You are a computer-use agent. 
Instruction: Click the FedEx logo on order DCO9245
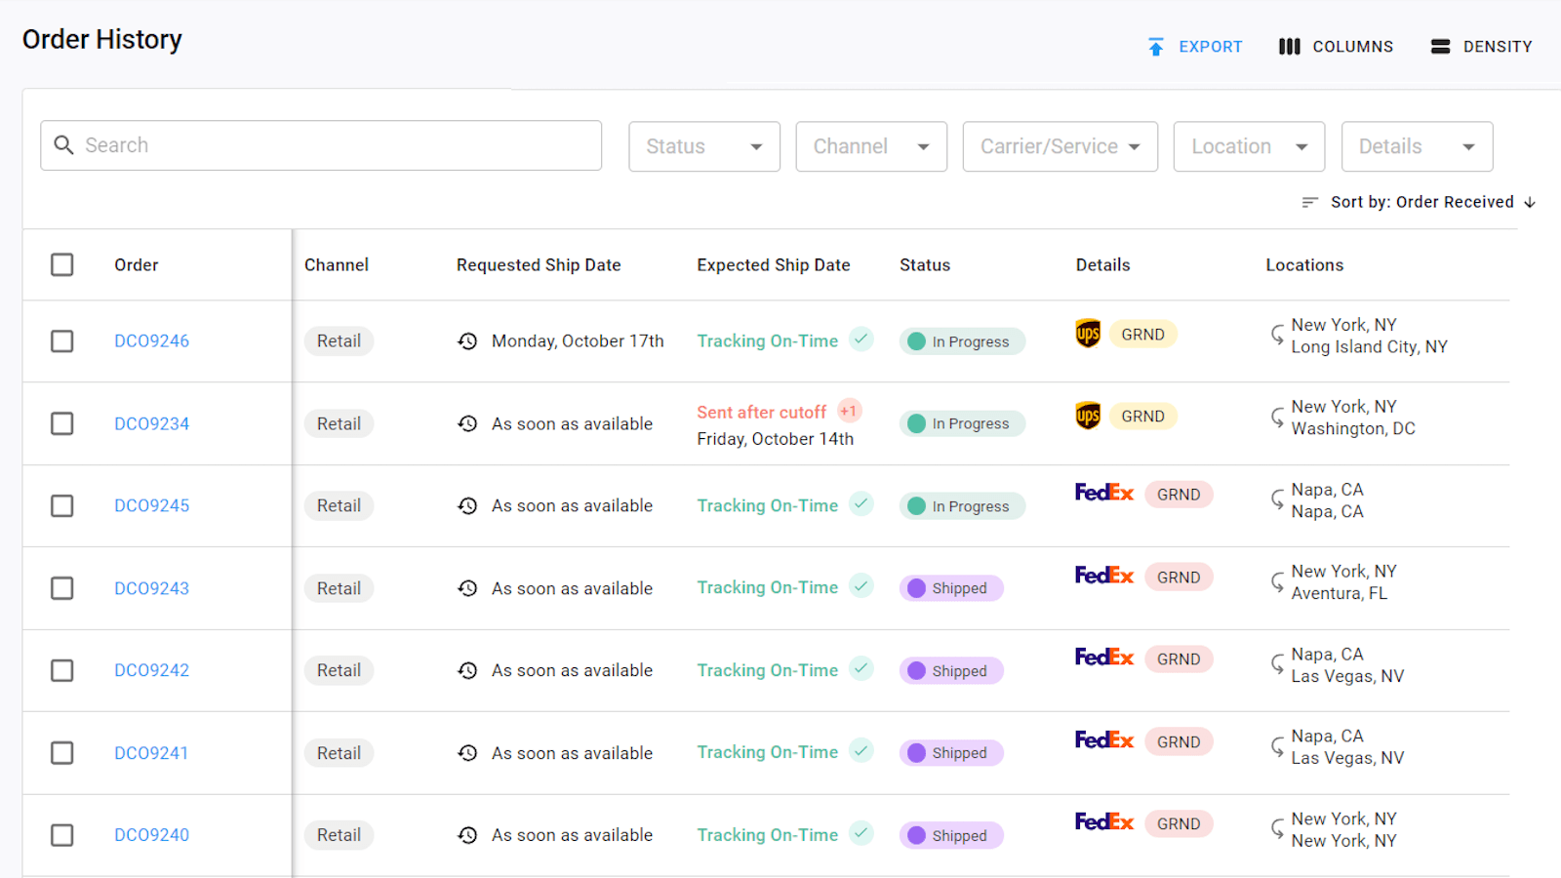1103,493
